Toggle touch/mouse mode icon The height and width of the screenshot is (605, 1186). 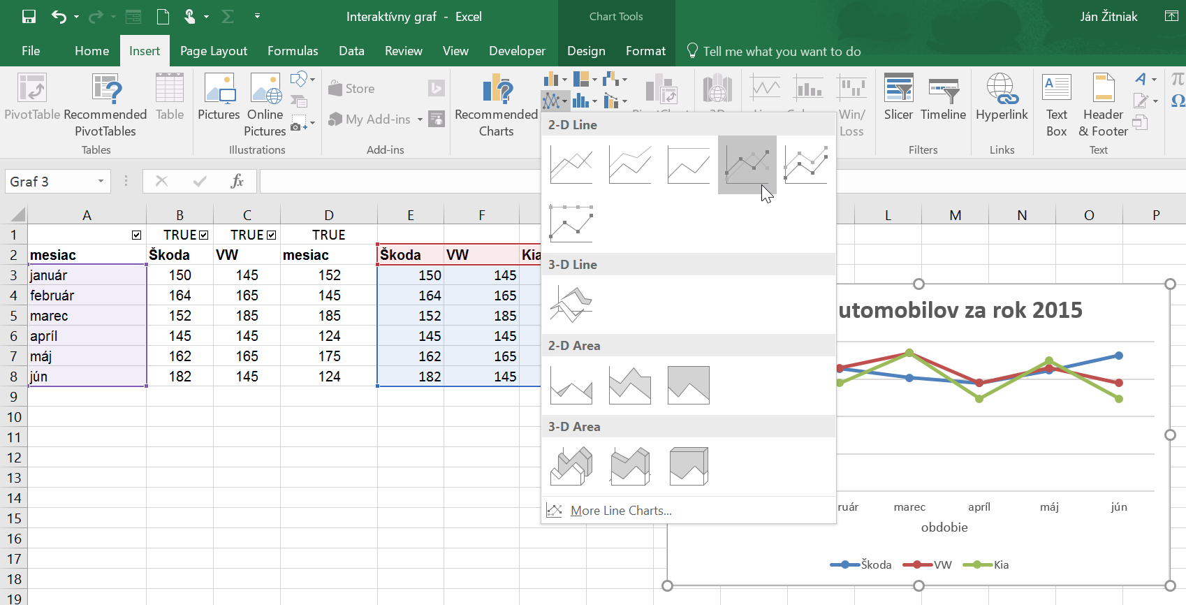point(189,16)
